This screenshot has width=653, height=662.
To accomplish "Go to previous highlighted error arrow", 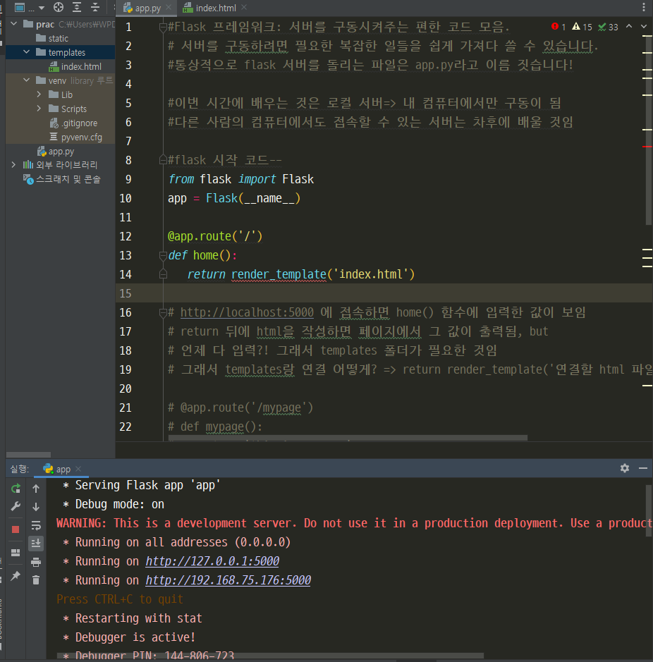I will pyautogui.click(x=629, y=26).
